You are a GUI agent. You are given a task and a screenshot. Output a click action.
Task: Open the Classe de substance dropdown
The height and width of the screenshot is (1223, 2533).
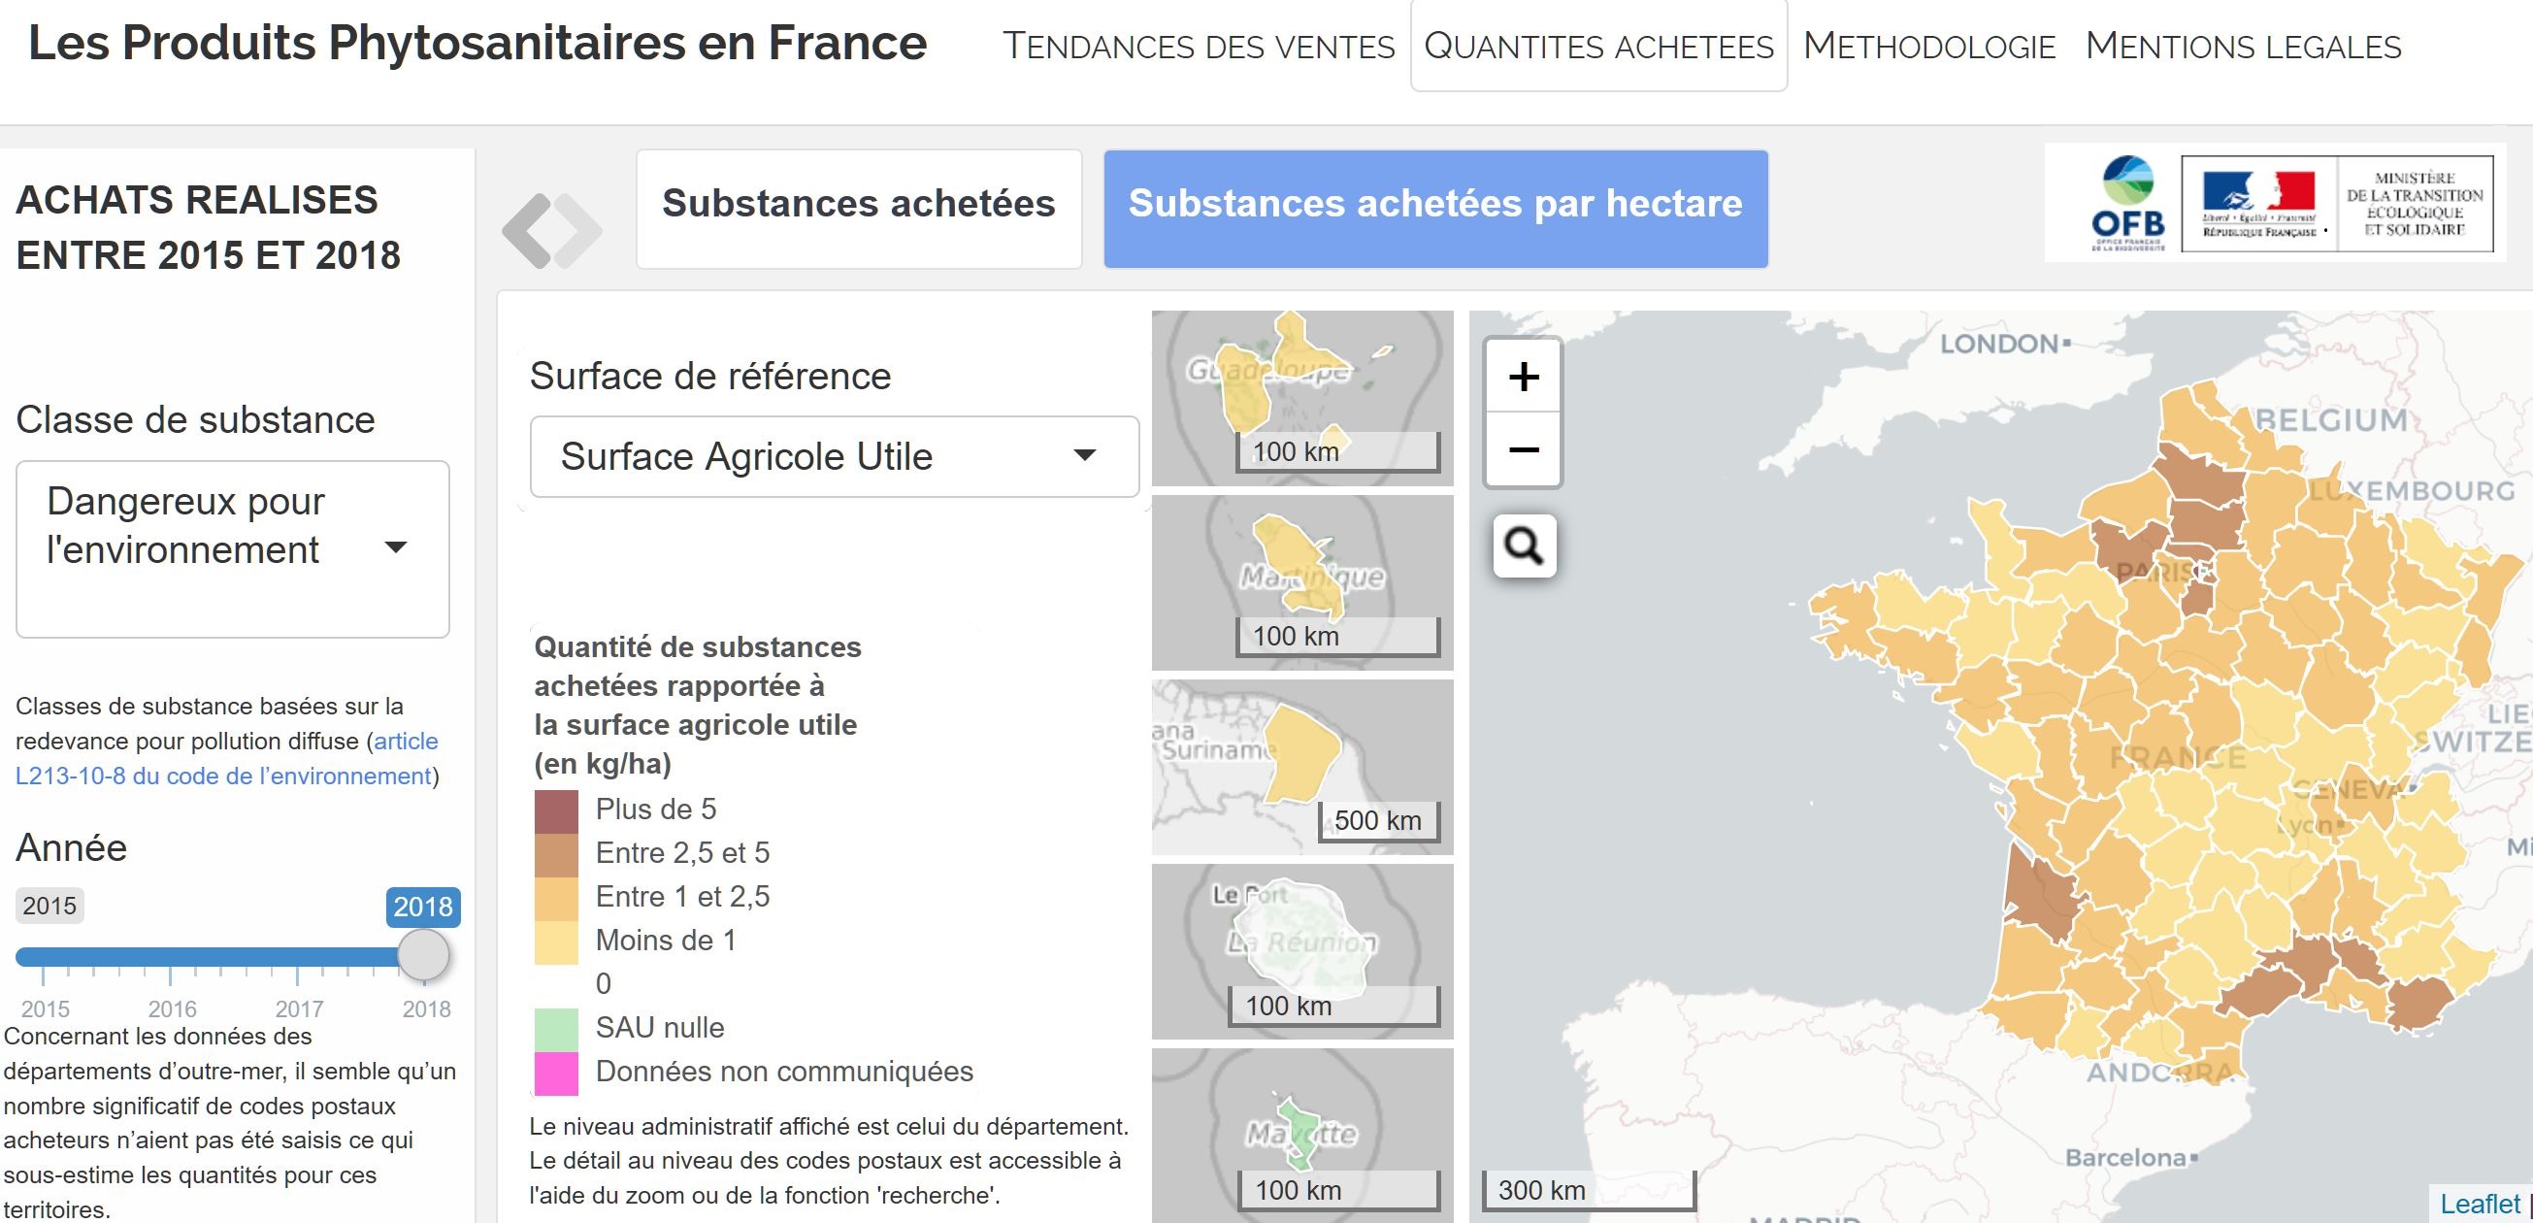pos(232,547)
